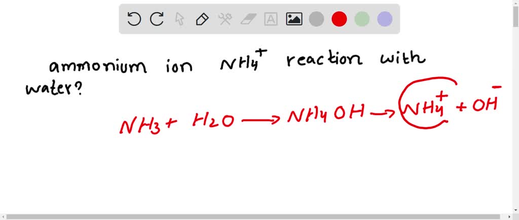Click the horizontal scrollbar track at bottom
The image size is (519, 220).
pos(253,216)
